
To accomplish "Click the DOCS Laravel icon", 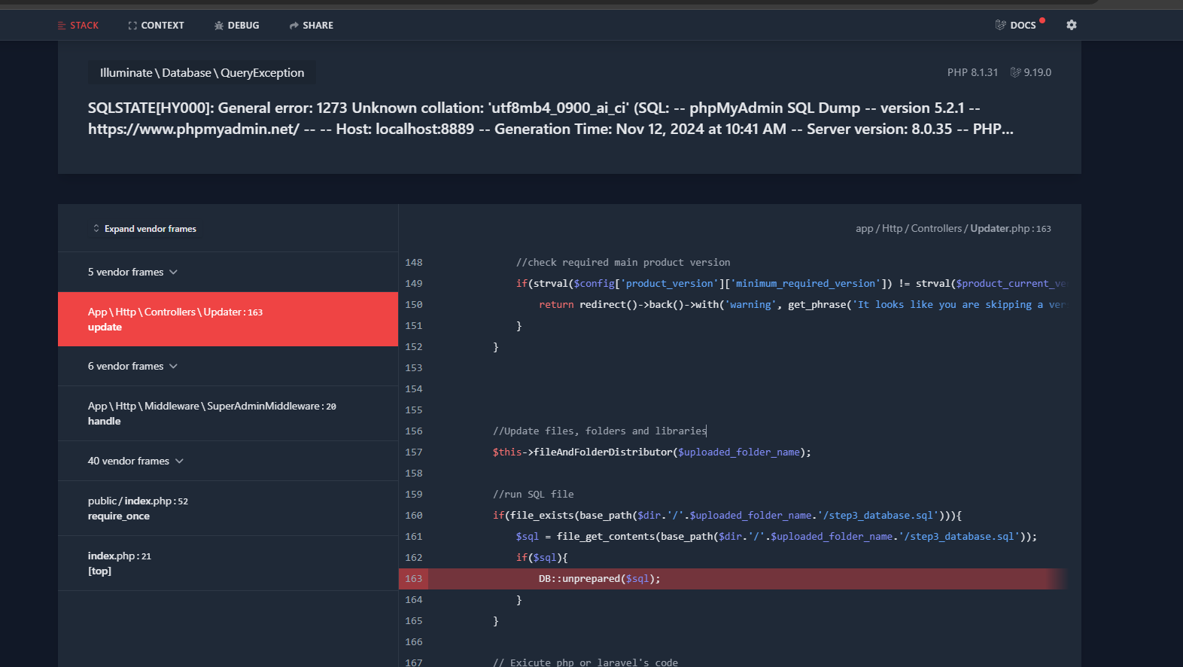I will click(x=1000, y=25).
